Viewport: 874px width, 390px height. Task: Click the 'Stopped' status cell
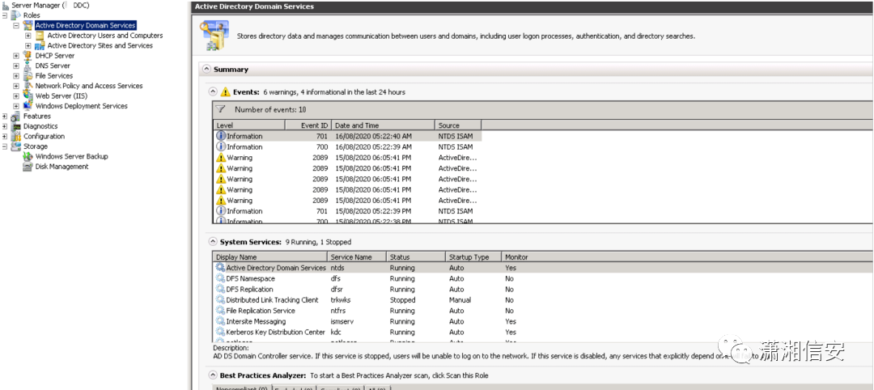click(402, 299)
